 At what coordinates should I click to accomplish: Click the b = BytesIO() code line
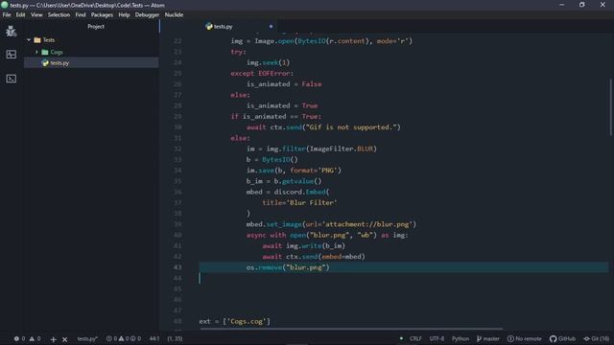pos(272,160)
